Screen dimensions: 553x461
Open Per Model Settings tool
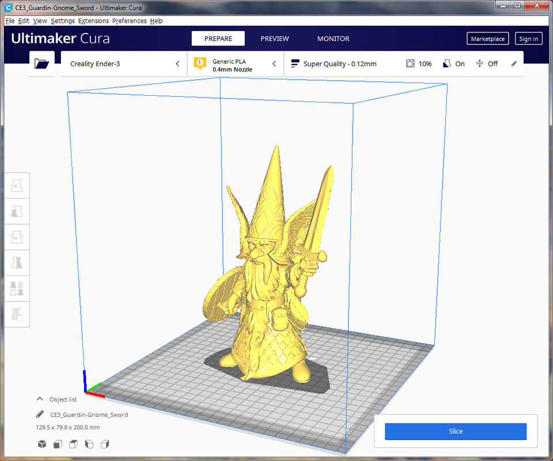click(x=17, y=288)
